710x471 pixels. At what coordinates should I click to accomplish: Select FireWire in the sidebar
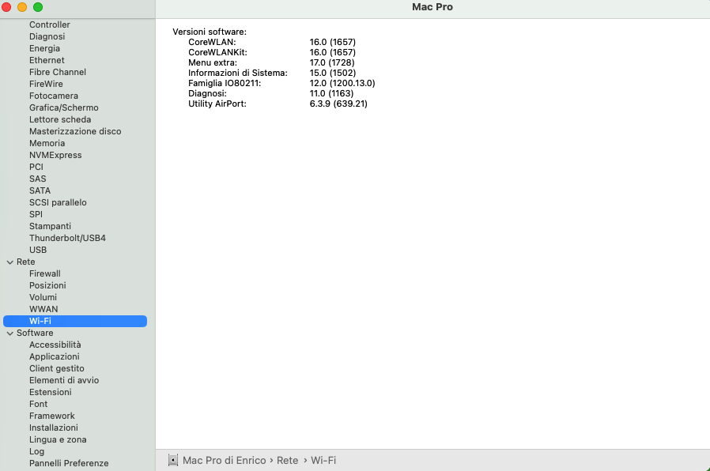(x=46, y=84)
